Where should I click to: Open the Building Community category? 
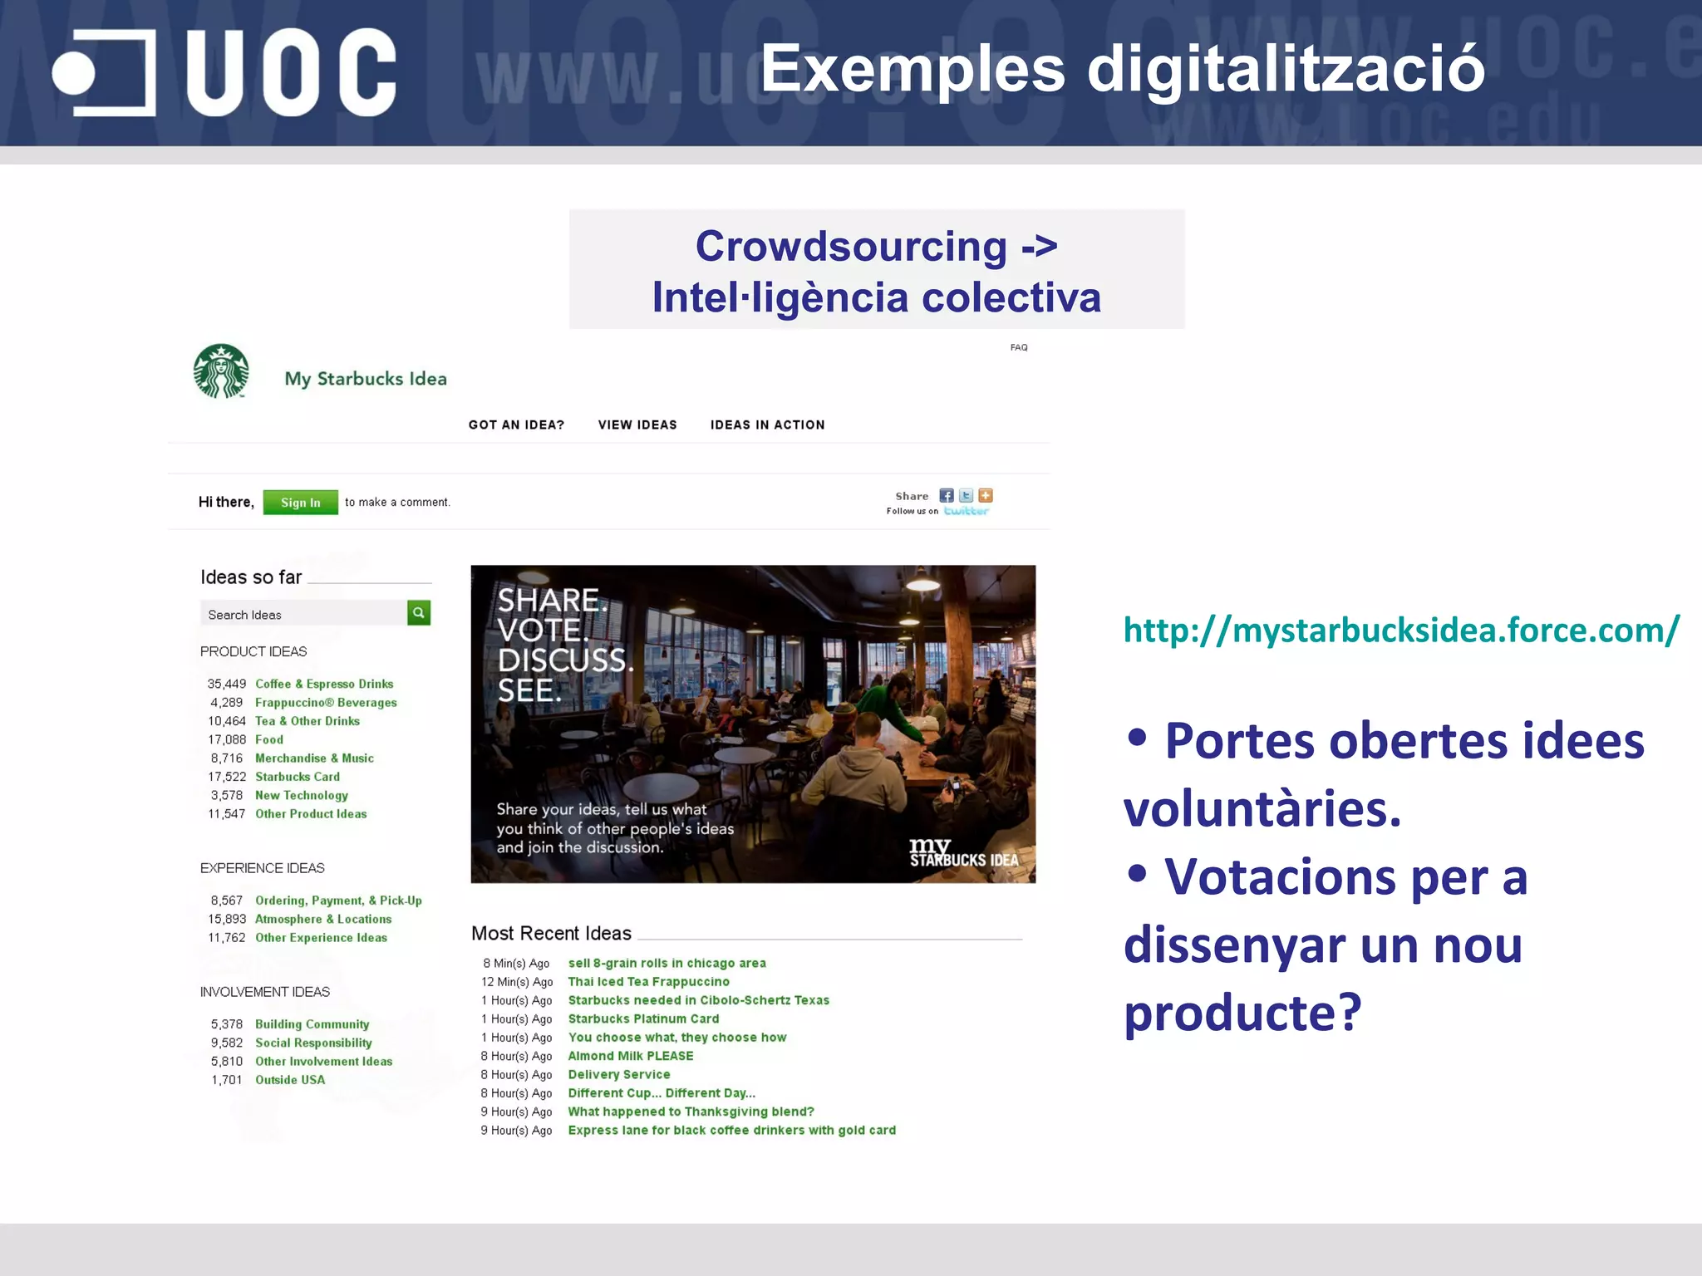(312, 1024)
